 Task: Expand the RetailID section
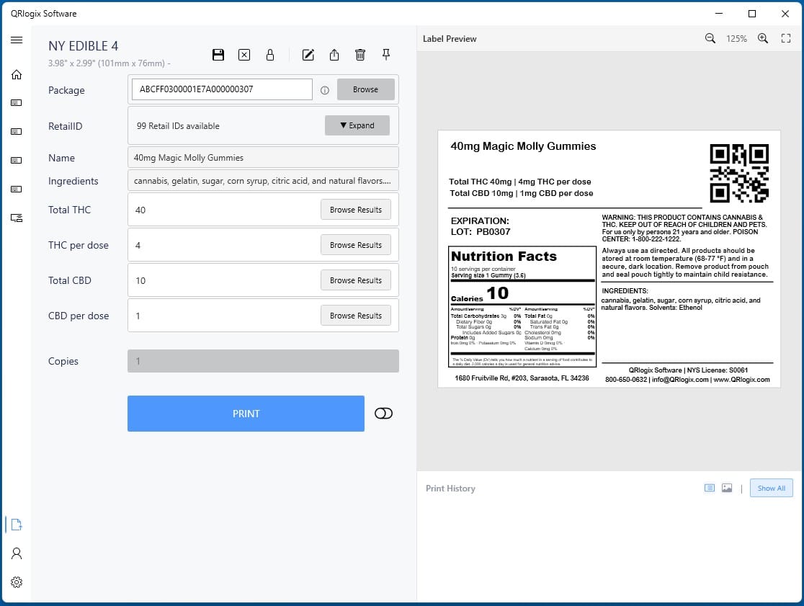357,125
